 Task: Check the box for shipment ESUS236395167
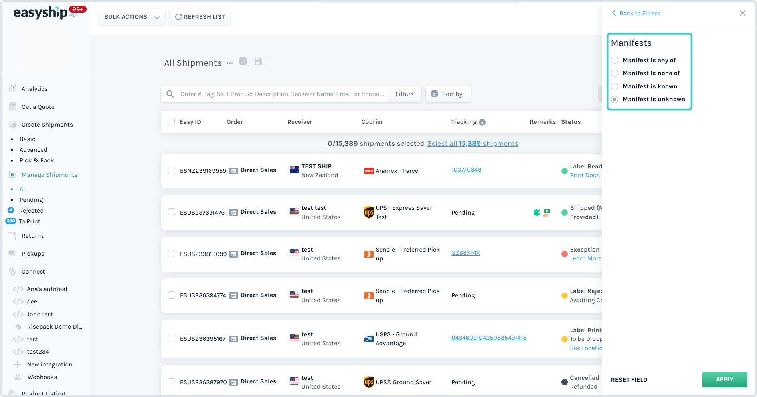(172, 338)
